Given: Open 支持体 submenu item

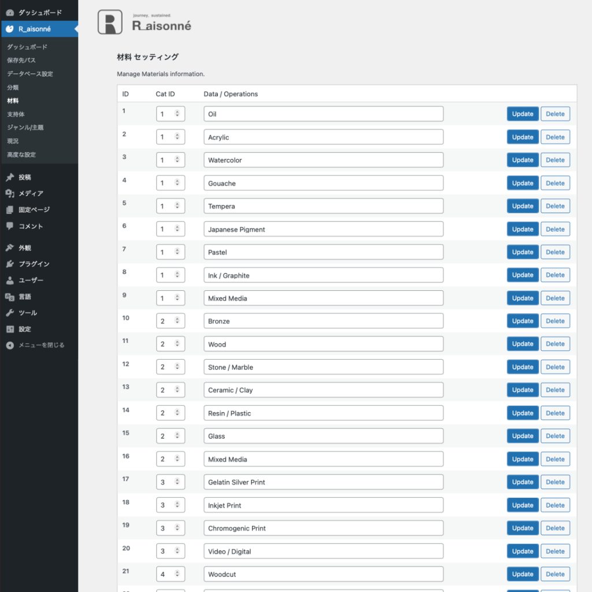Looking at the screenshot, I should (x=16, y=114).
